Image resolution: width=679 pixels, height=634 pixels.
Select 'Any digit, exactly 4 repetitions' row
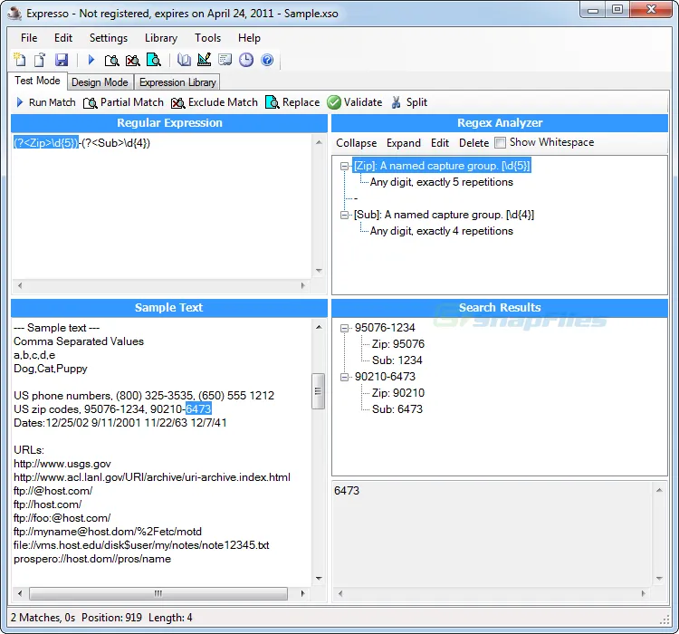click(x=441, y=231)
